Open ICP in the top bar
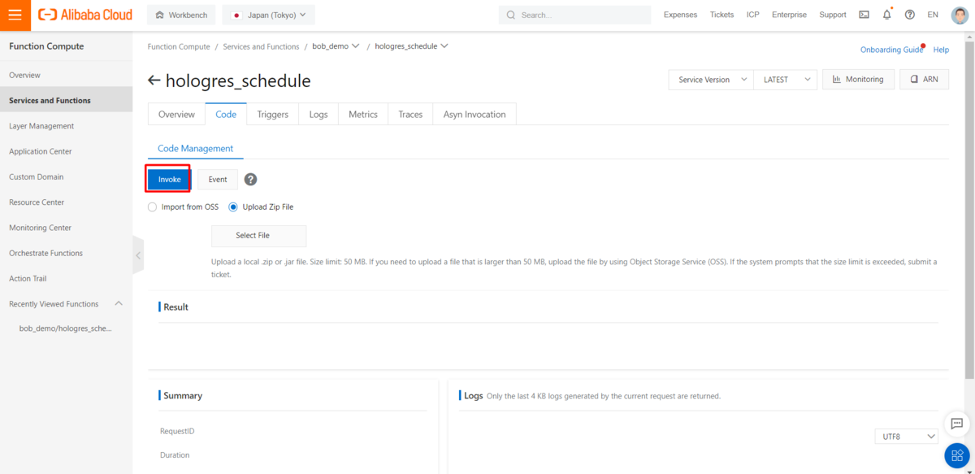The height and width of the screenshot is (474, 975). coord(753,15)
